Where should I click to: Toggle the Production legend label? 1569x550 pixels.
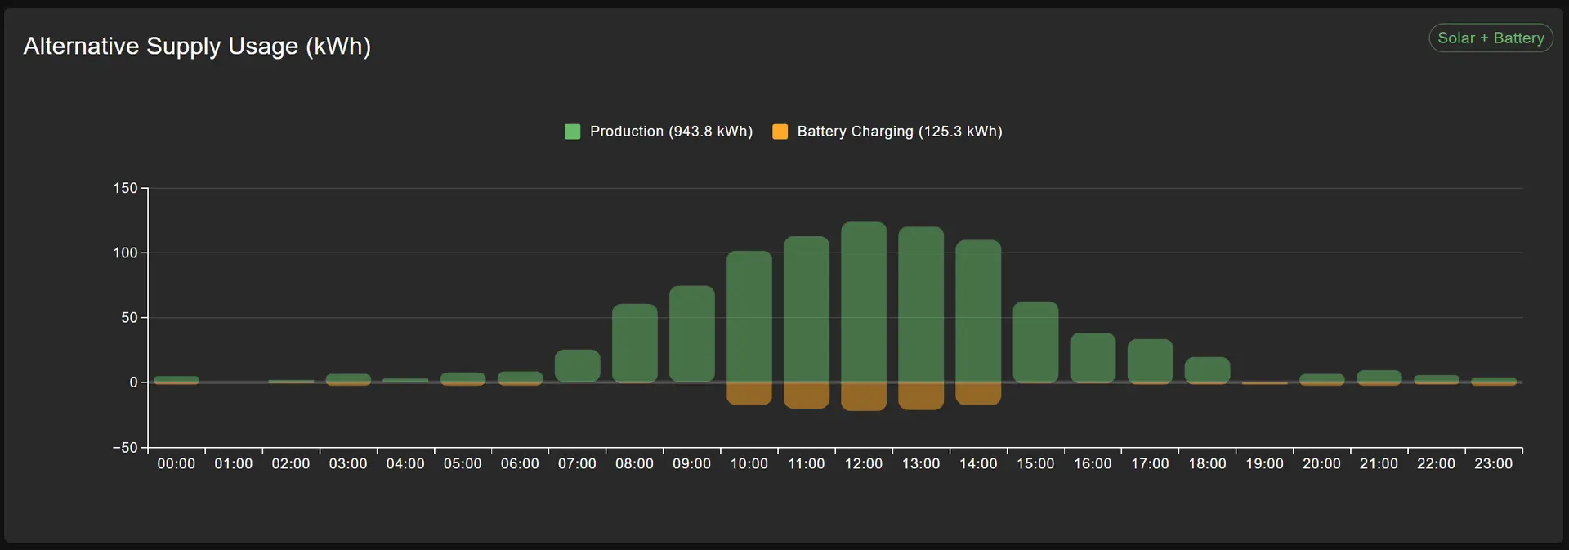[x=670, y=132]
